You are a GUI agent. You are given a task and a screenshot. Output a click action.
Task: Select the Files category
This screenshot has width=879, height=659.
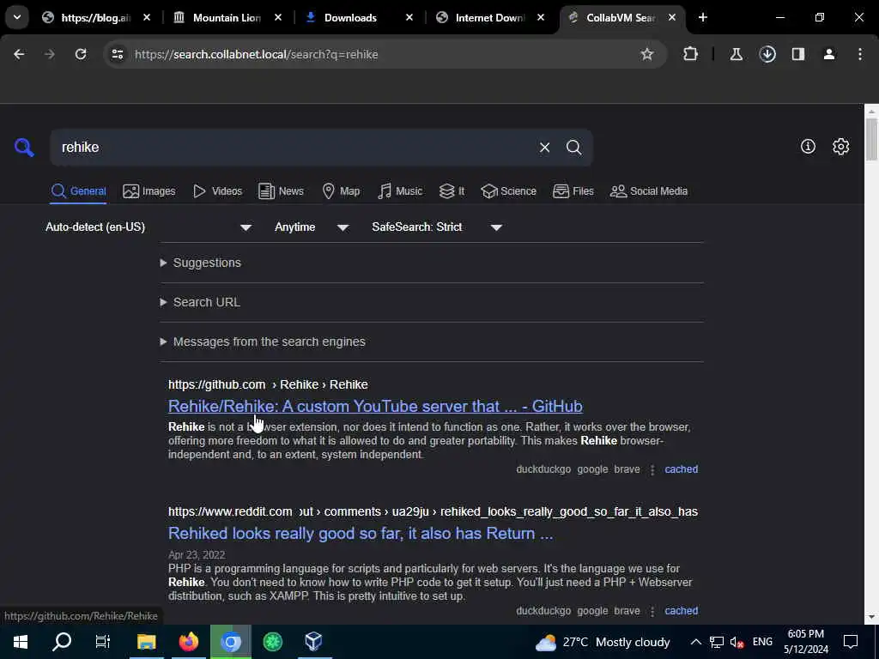tap(573, 191)
